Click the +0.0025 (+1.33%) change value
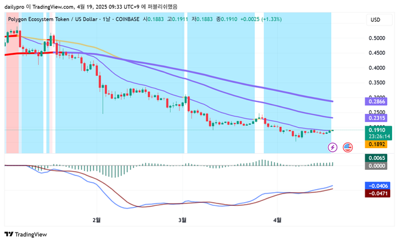This screenshot has width=399, height=242. pos(261,19)
